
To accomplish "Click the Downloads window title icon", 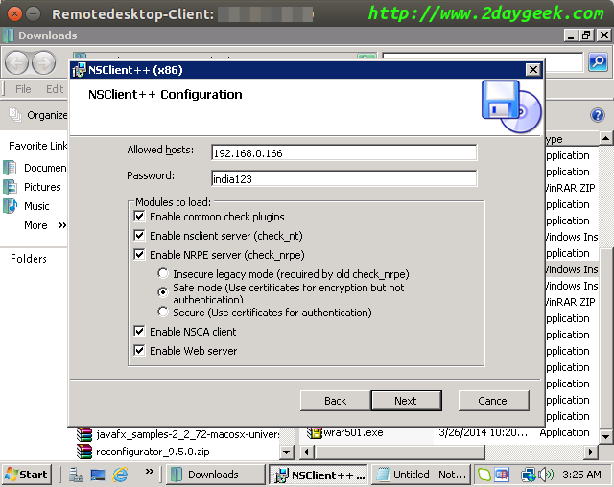I will tap(9, 35).
